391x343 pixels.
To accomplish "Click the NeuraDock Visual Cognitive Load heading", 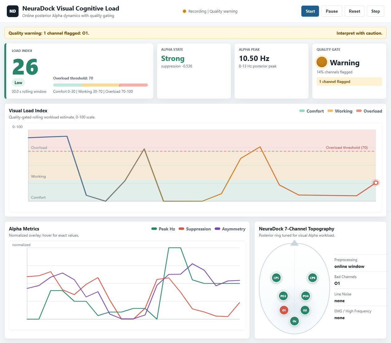I will click(x=71, y=9).
